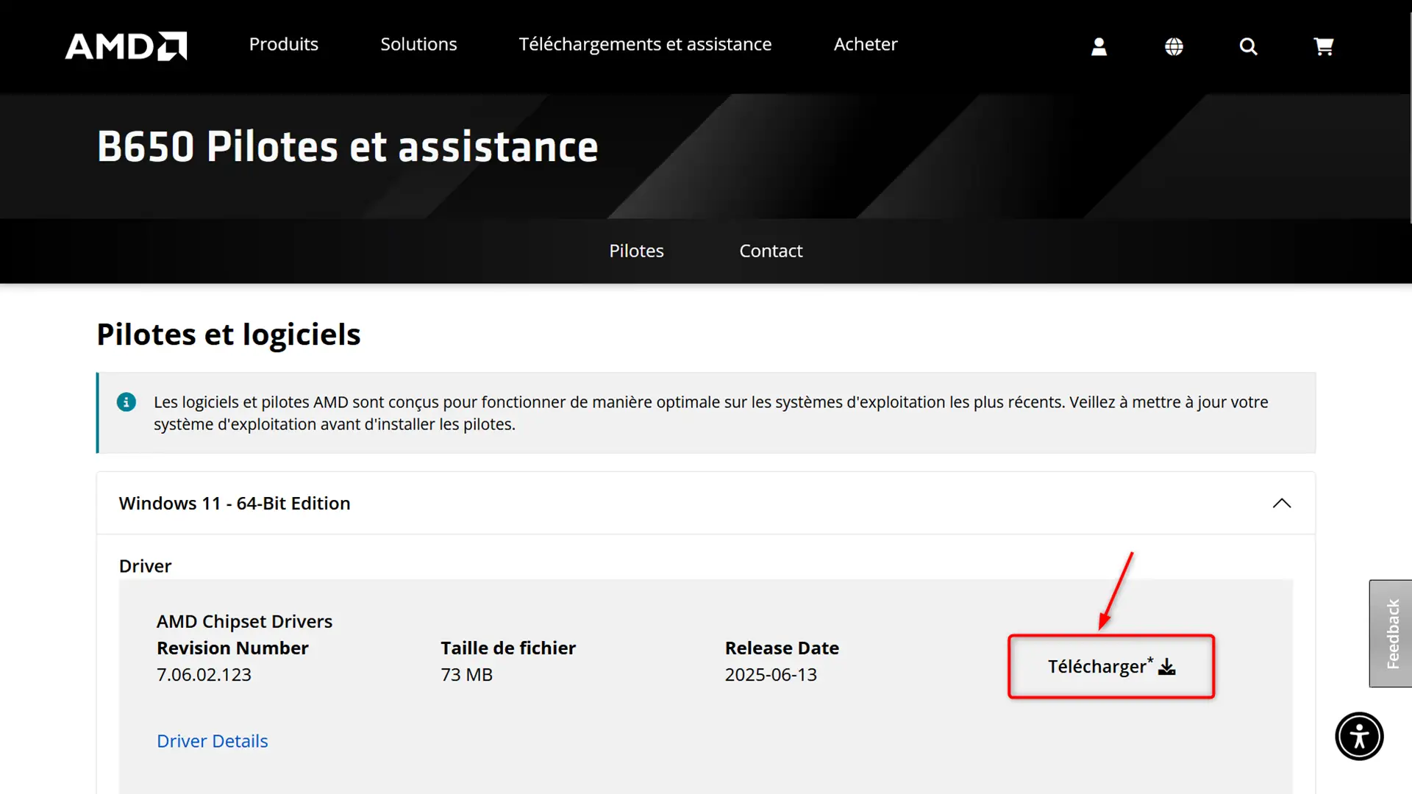The image size is (1412, 794).
Task: Click the revision number 7.06.02.123
Action: click(x=204, y=674)
